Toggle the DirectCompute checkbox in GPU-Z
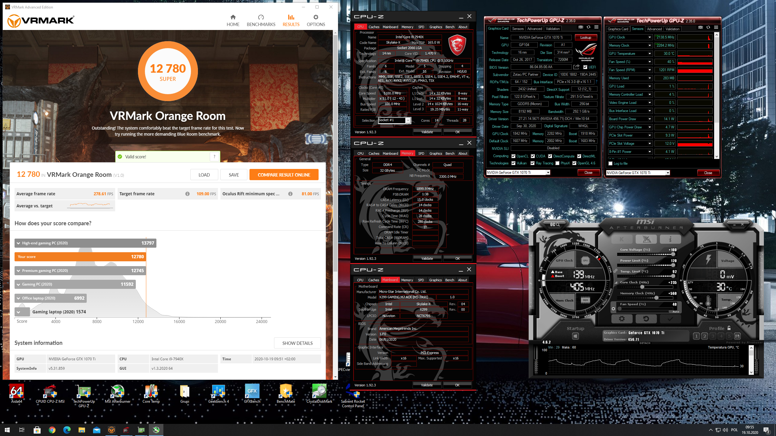Screen dimensions: 776x436 click(x=550, y=156)
